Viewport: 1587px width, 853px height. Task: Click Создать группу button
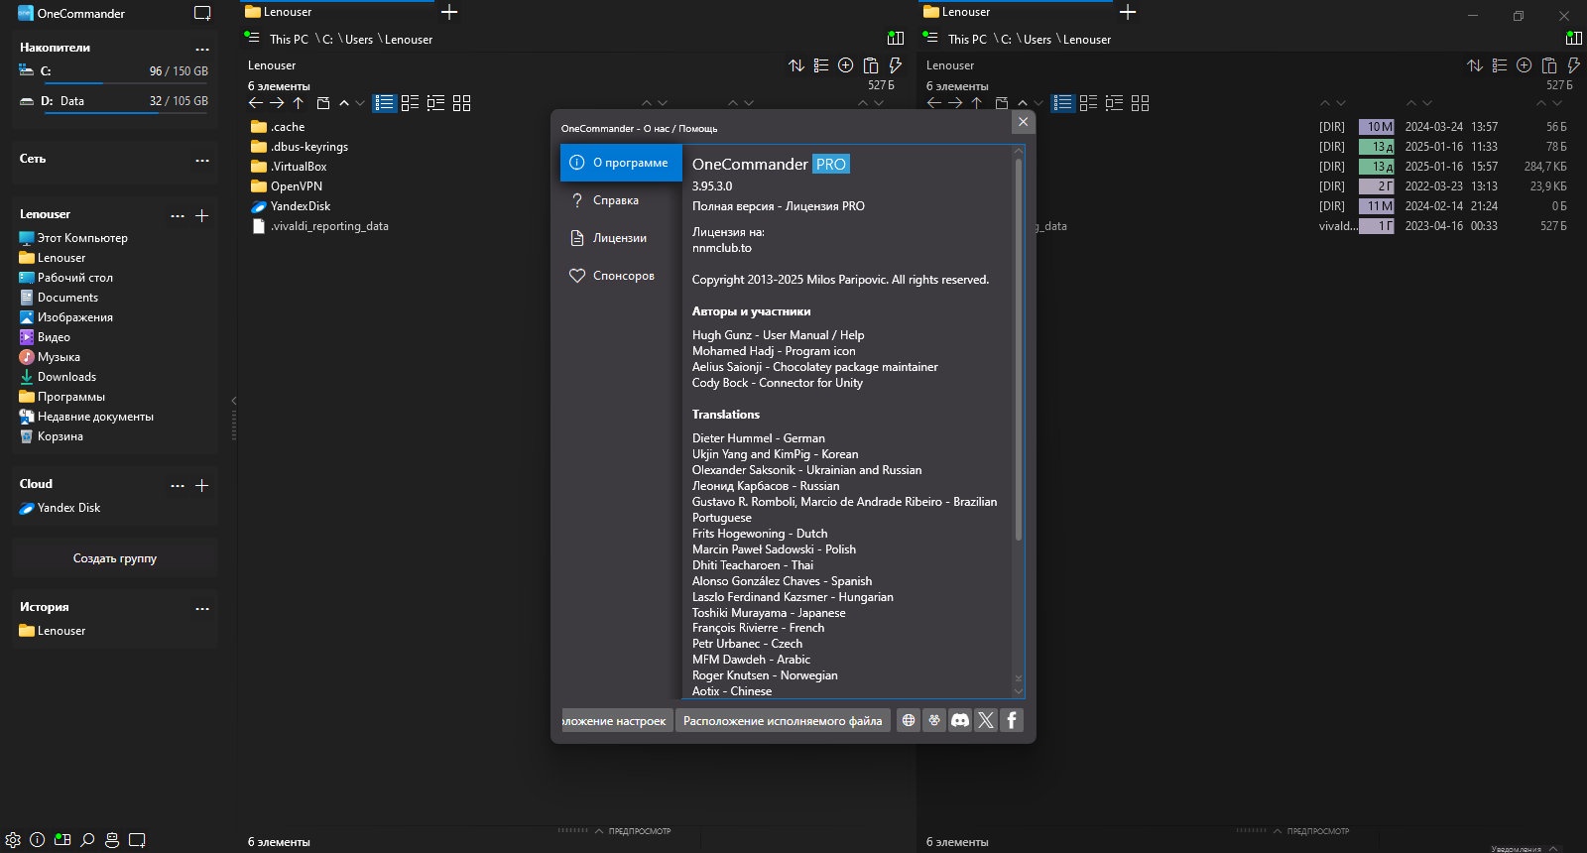[115, 558]
